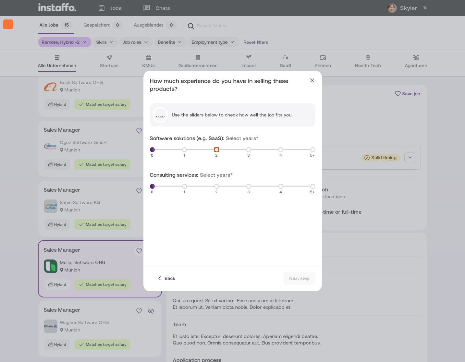465x362 pixels.
Task: Toggle heart on Müller Software job
Action: pos(139,251)
